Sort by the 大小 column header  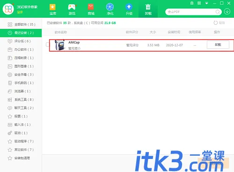153,32
